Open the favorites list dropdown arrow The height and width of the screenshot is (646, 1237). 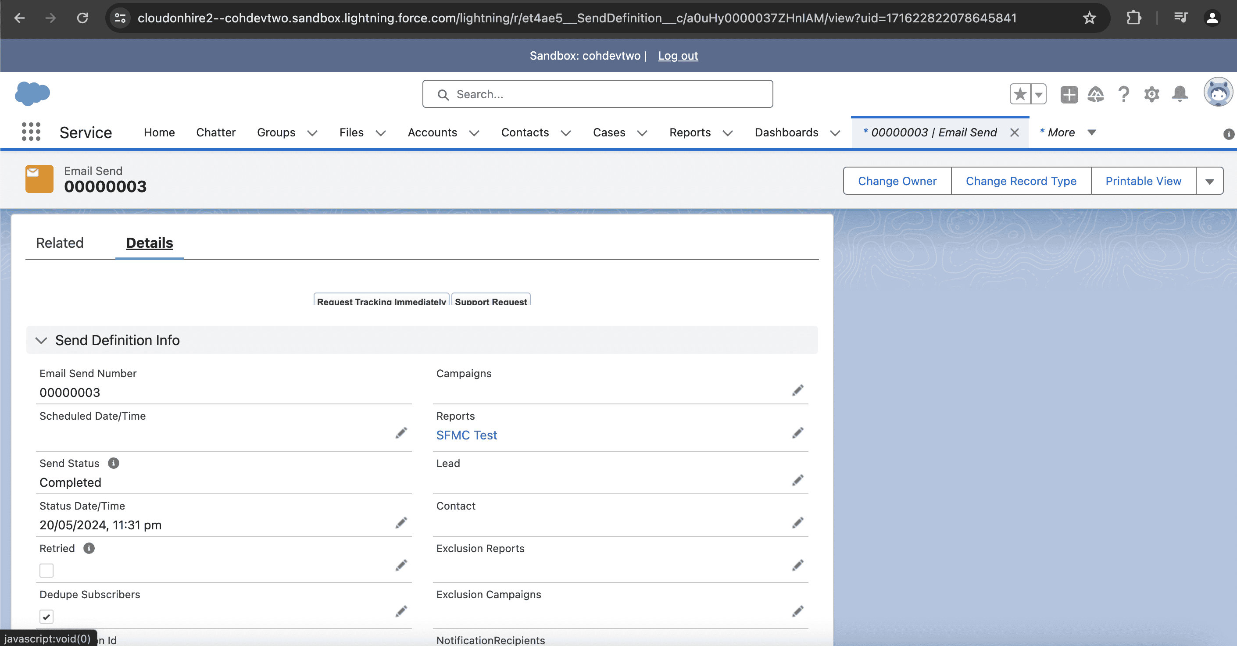1038,94
